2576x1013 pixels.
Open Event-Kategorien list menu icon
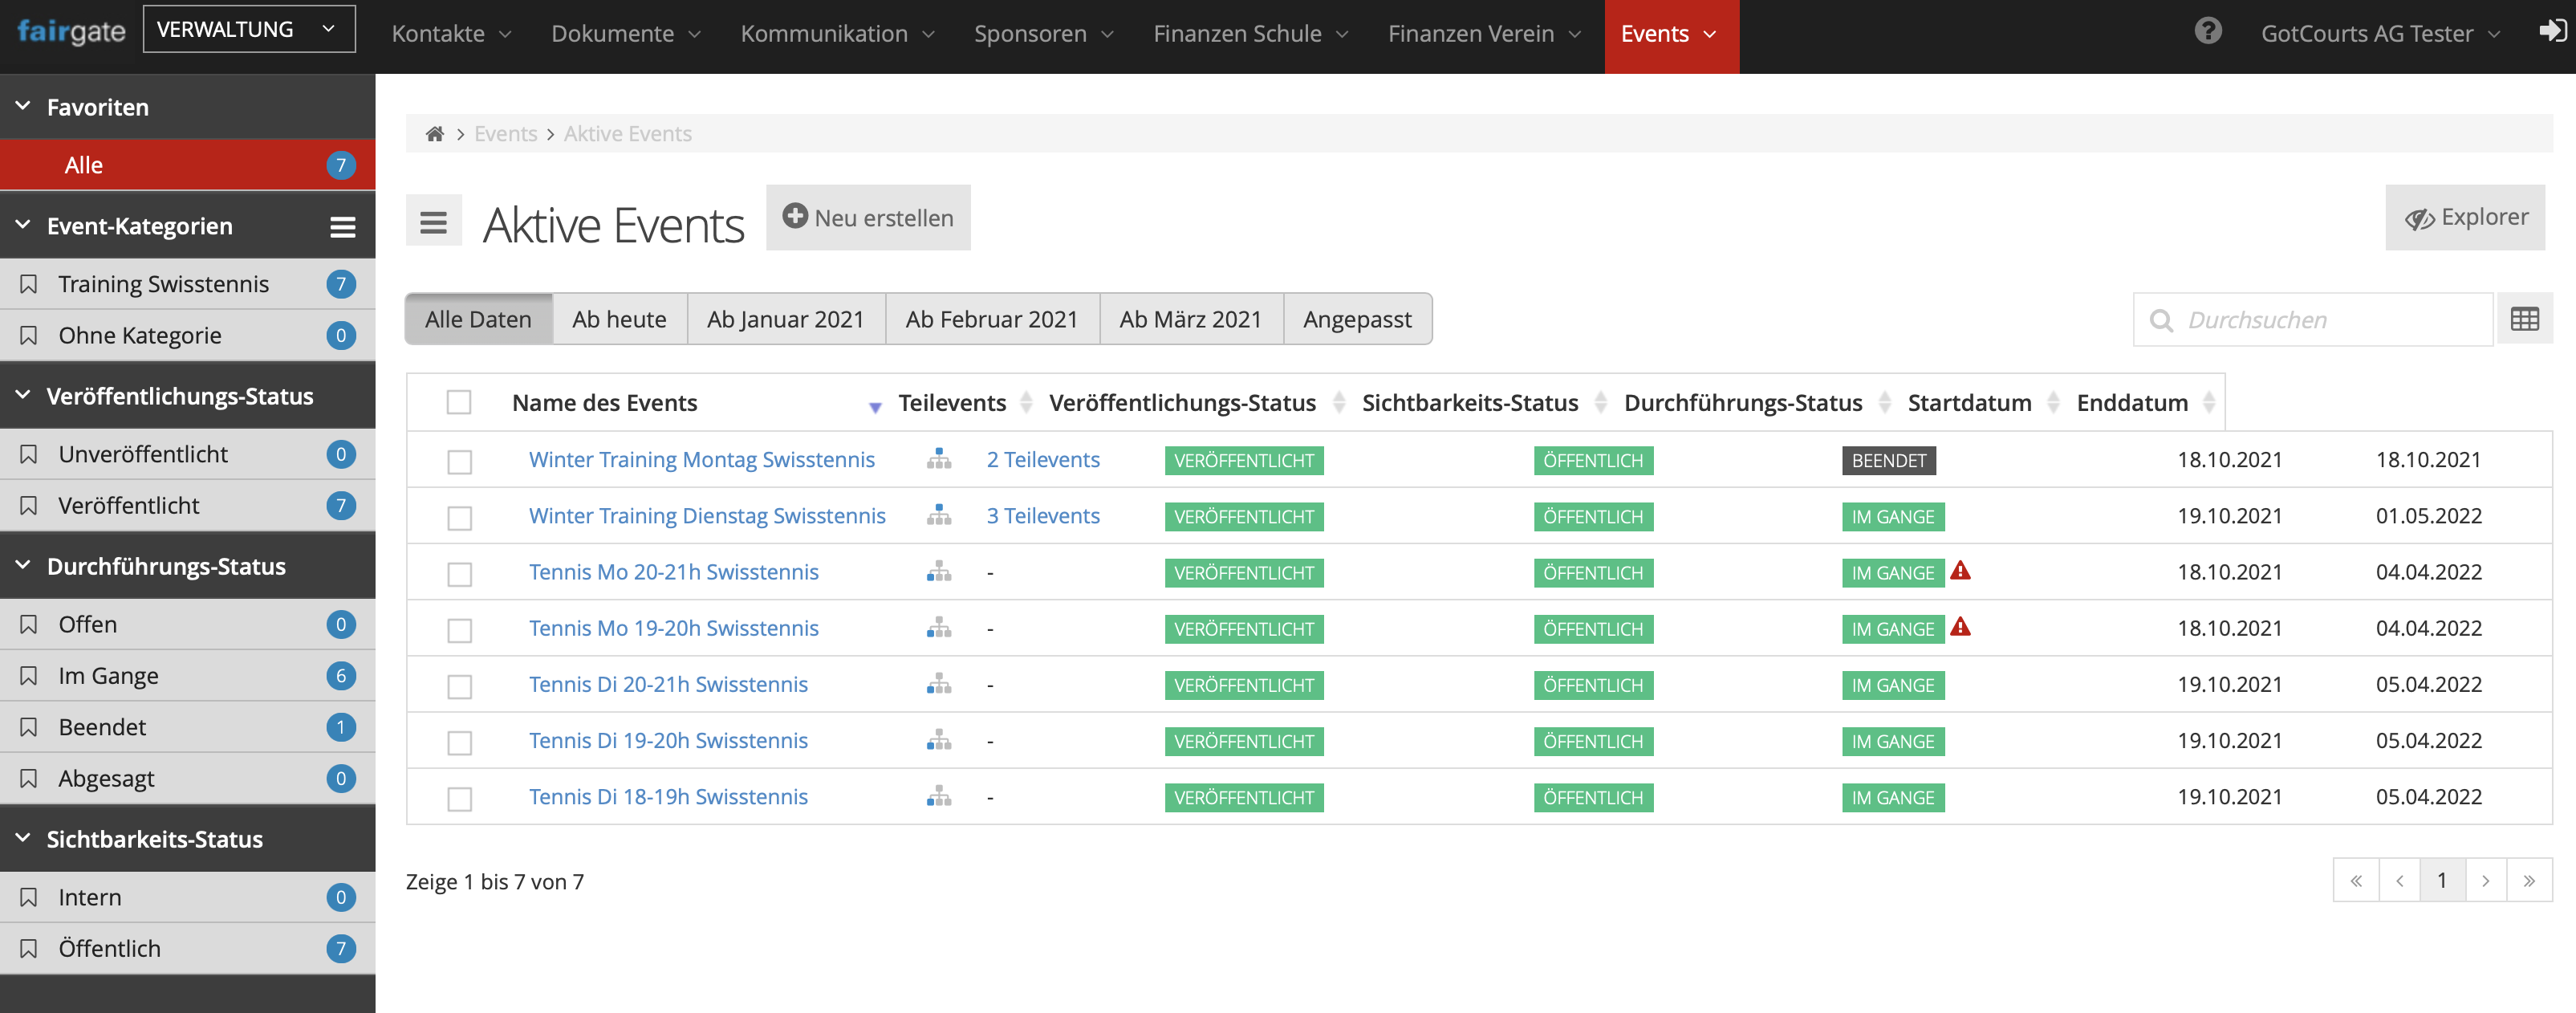tap(343, 227)
